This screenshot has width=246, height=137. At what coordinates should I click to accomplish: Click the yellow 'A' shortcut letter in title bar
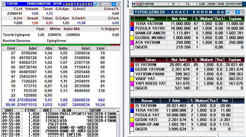click(67, 4)
